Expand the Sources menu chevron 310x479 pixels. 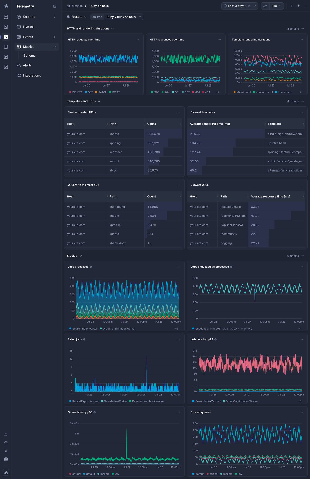(x=55, y=17)
